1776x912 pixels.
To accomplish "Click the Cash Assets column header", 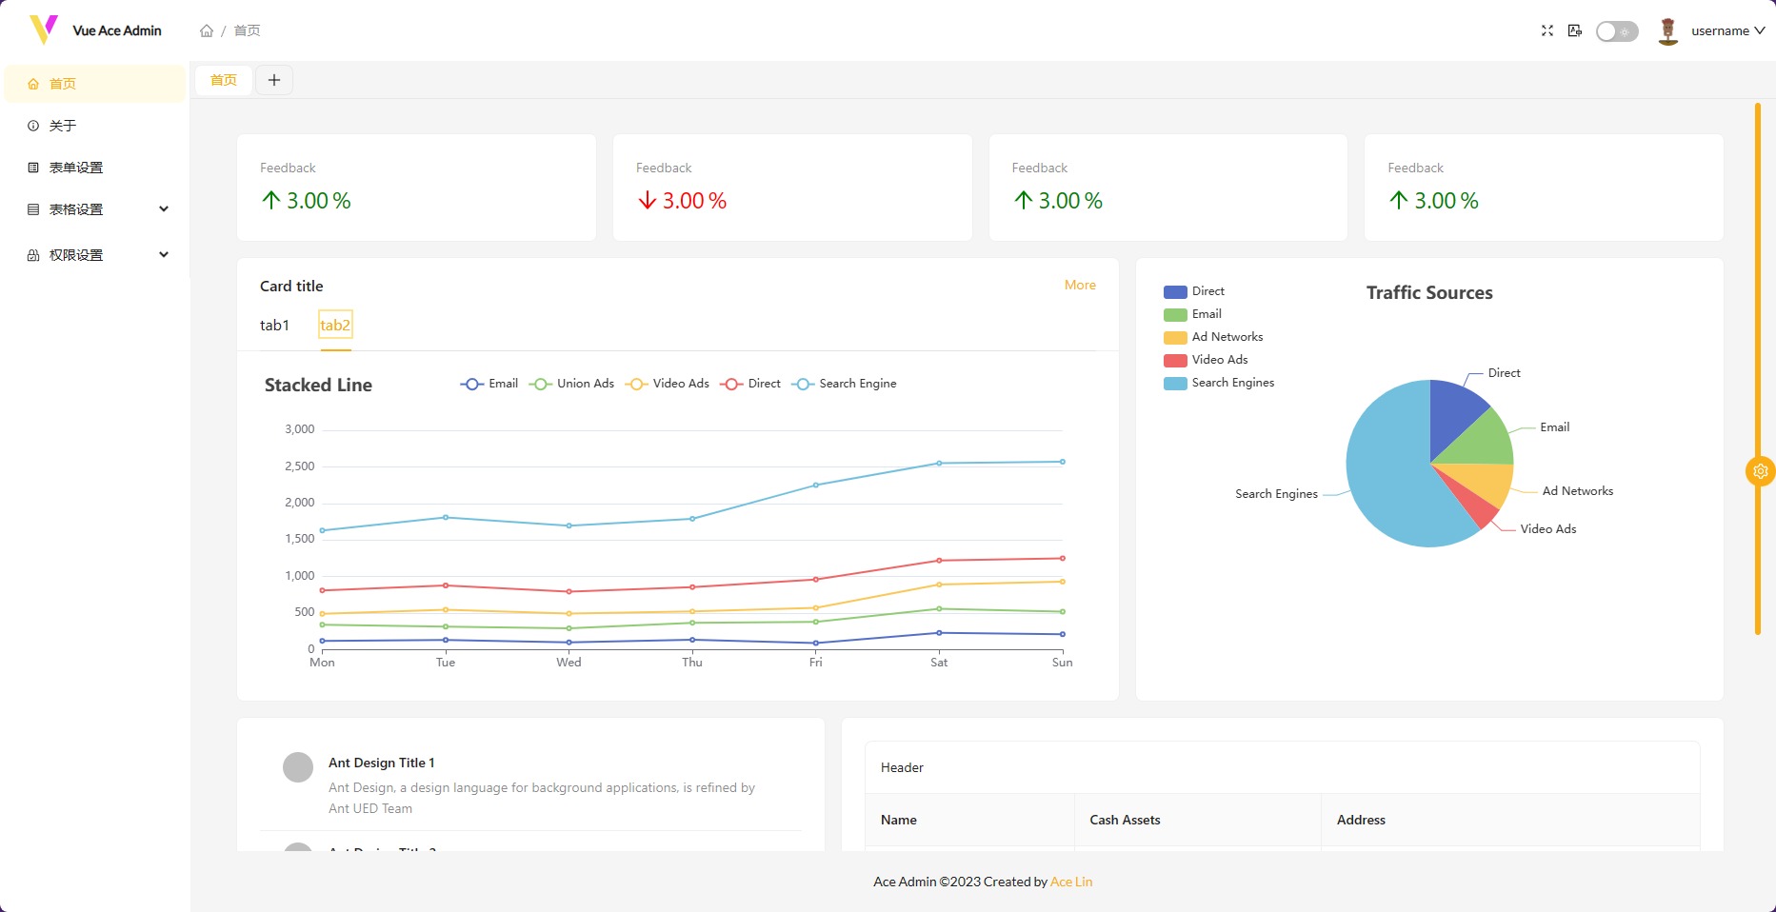I will click(1198, 820).
